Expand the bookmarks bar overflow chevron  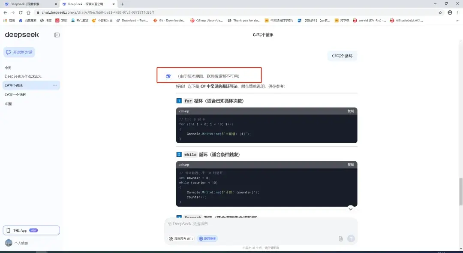[457, 21]
